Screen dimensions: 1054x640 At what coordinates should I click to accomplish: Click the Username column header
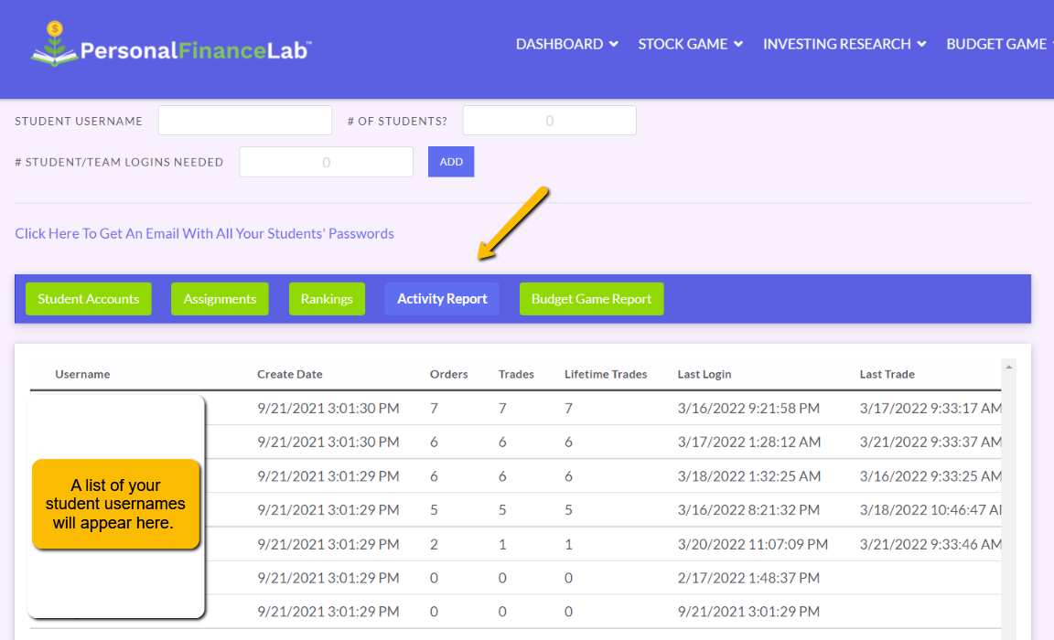coord(82,374)
